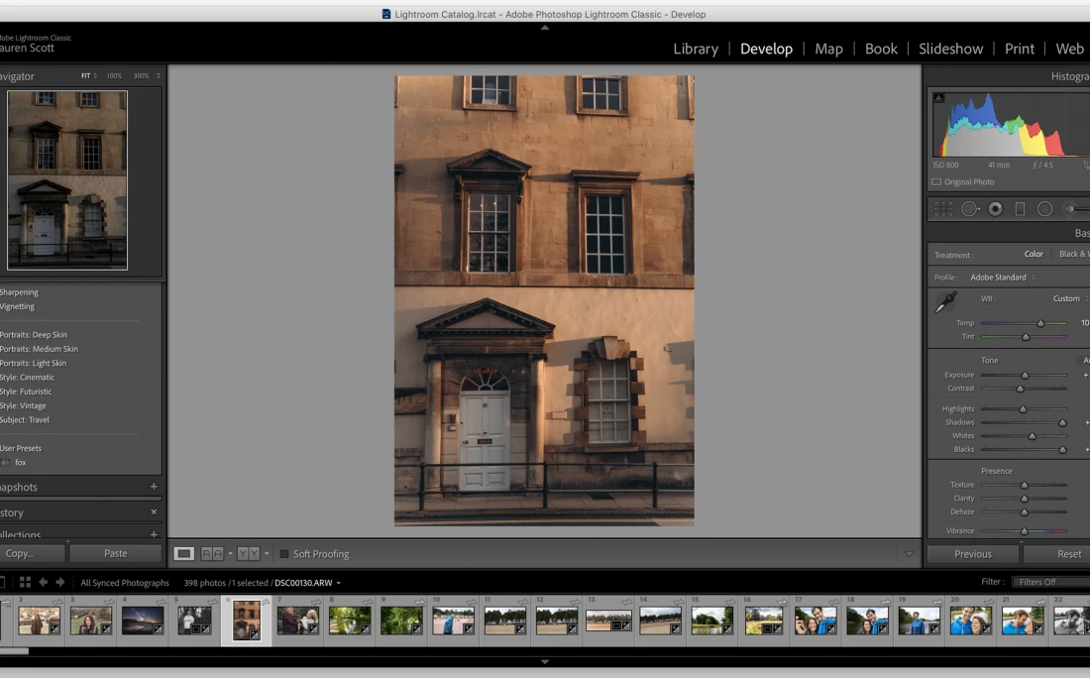Enable the Soft Proofing checkbox
Image resolution: width=1090 pixels, height=678 pixels.
coord(283,554)
